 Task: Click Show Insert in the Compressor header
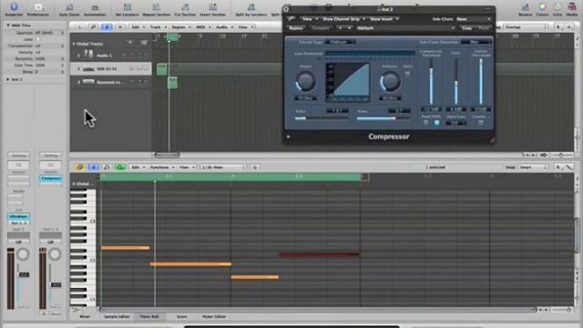click(384, 19)
